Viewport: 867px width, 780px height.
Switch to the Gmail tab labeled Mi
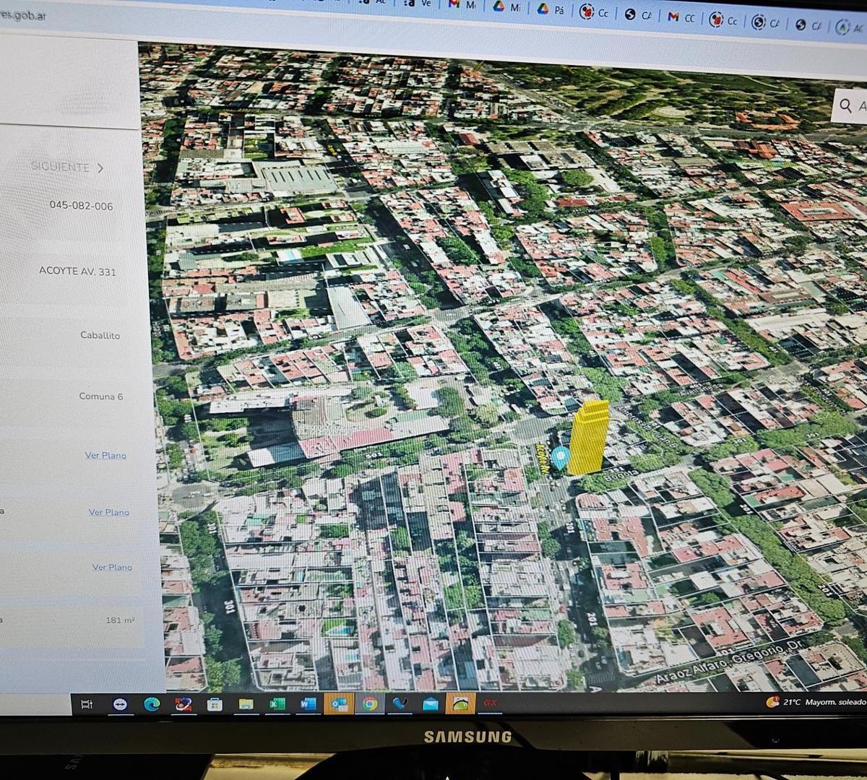(x=462, y=4)
